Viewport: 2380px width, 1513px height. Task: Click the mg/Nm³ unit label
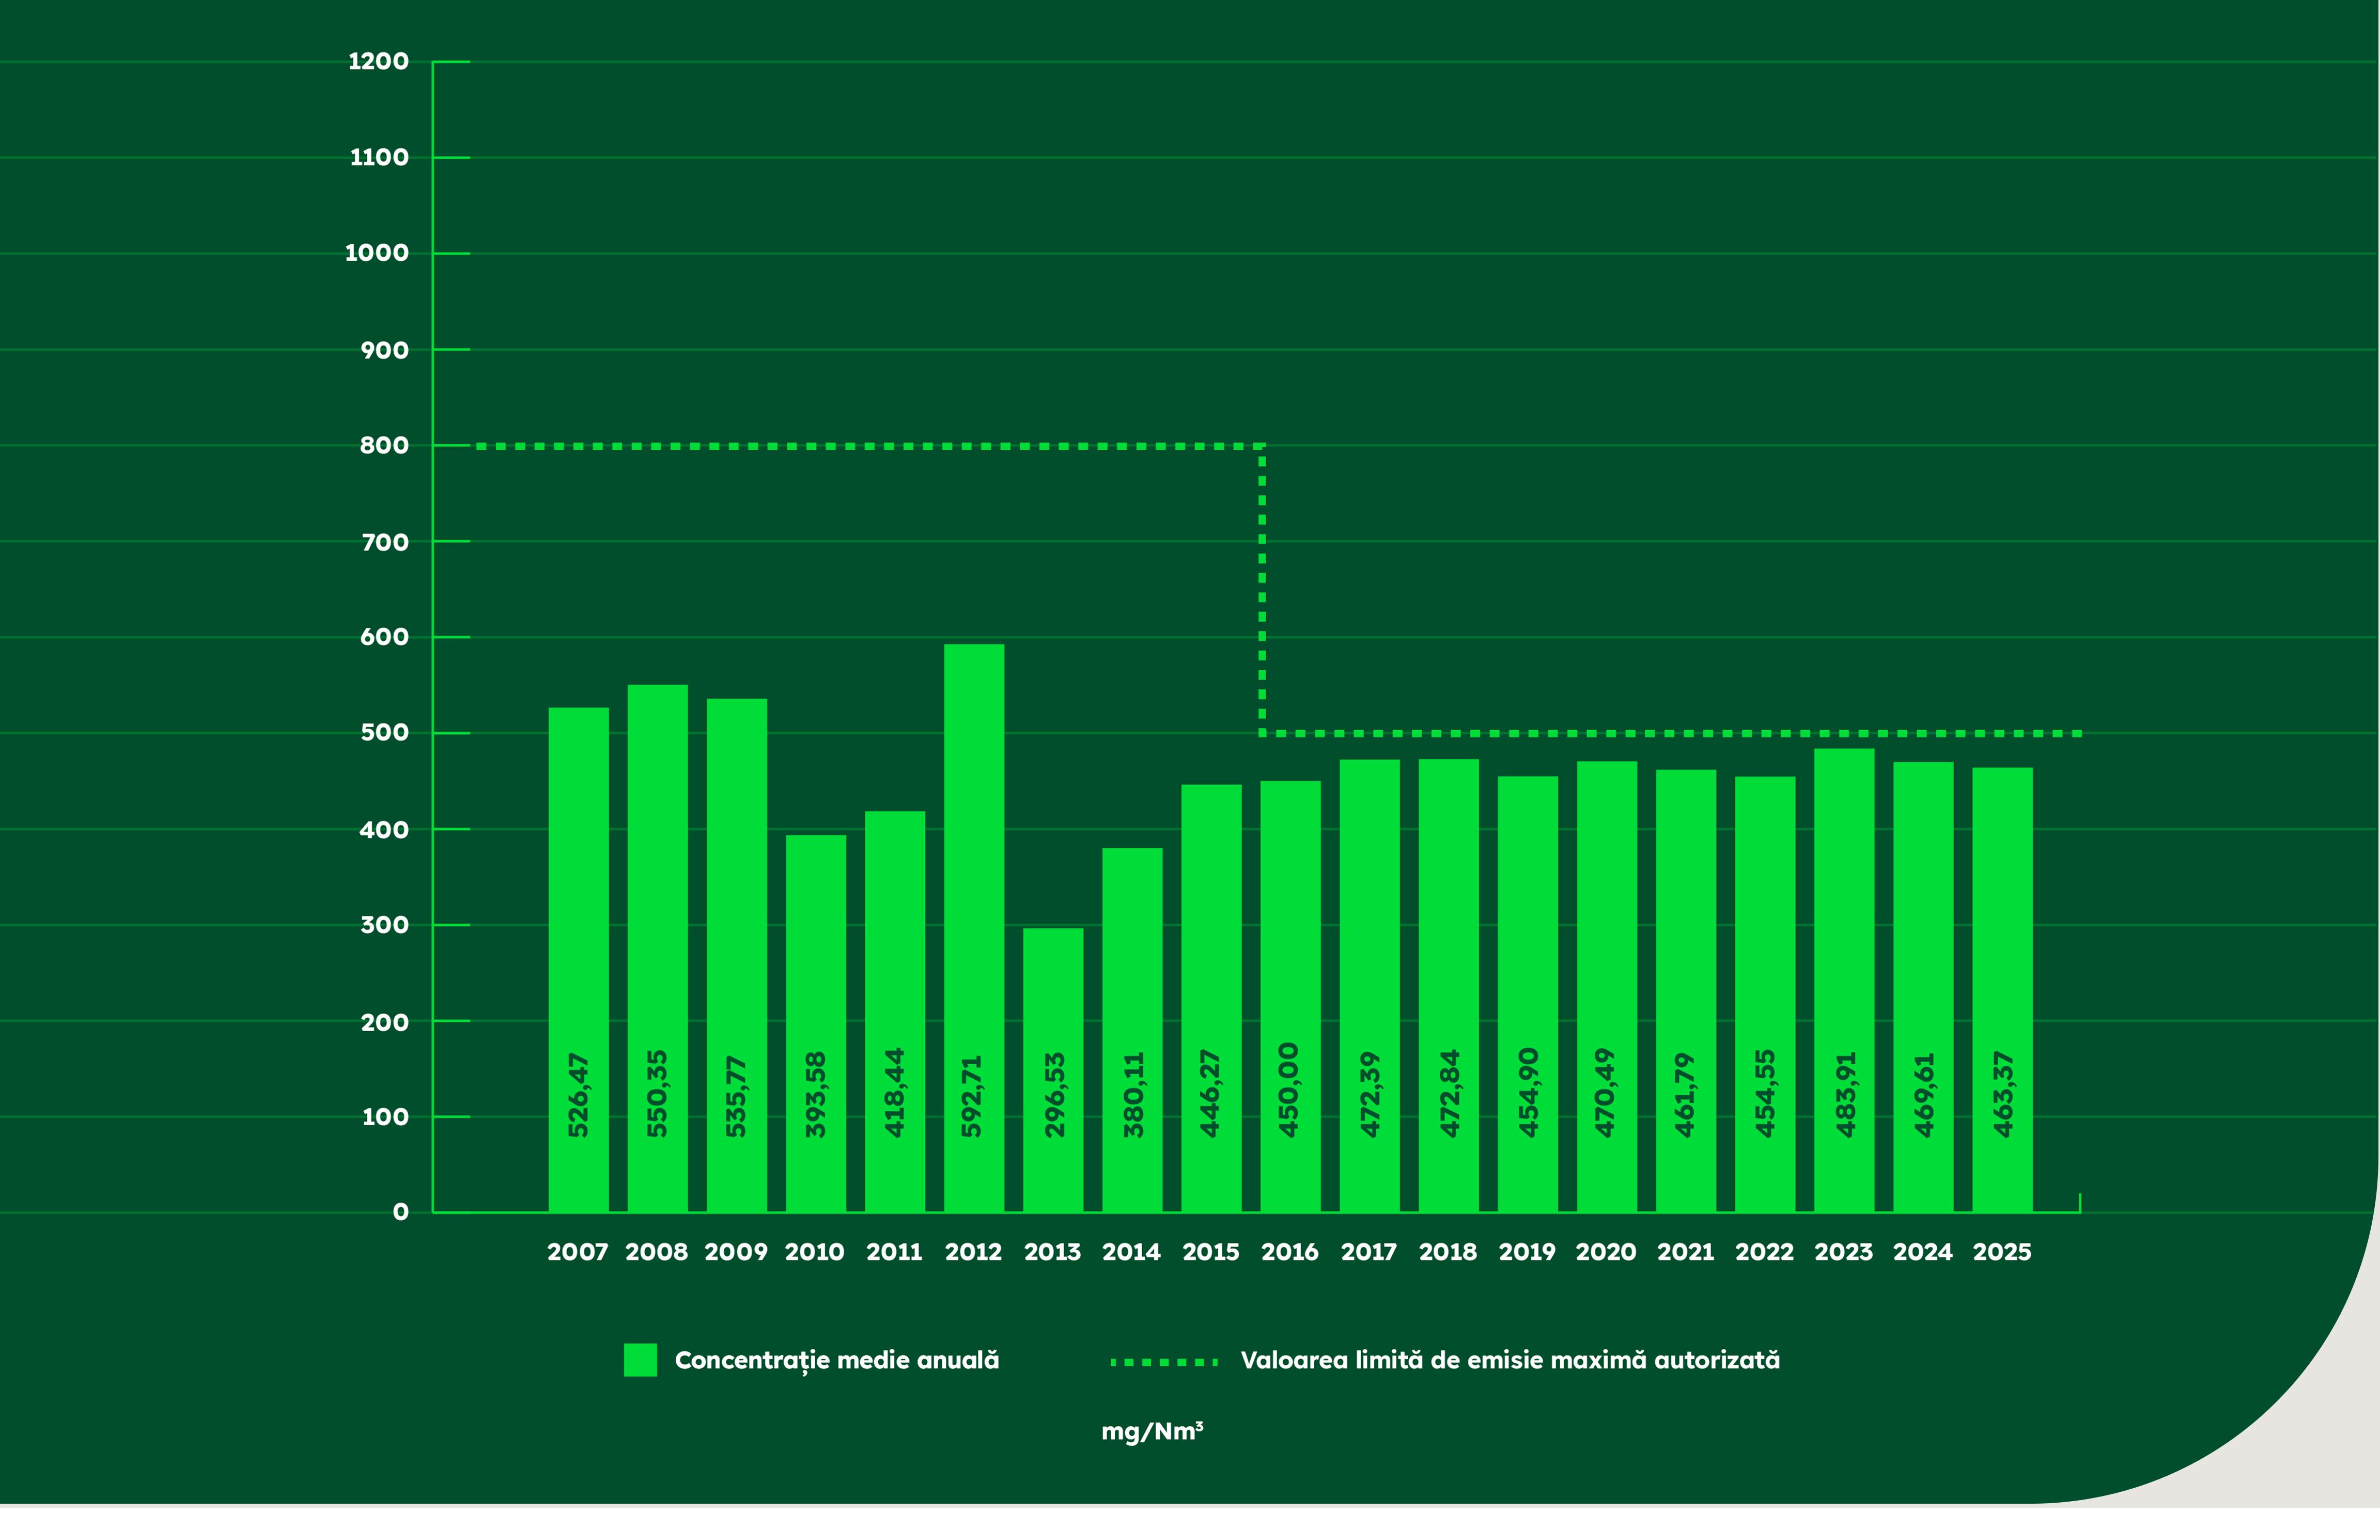point(1152,1431)
